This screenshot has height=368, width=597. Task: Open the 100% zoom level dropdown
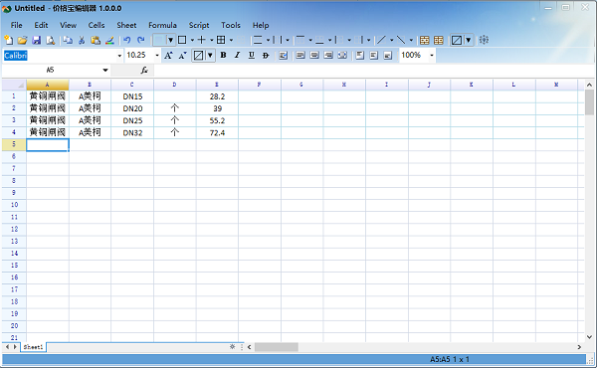432,56
